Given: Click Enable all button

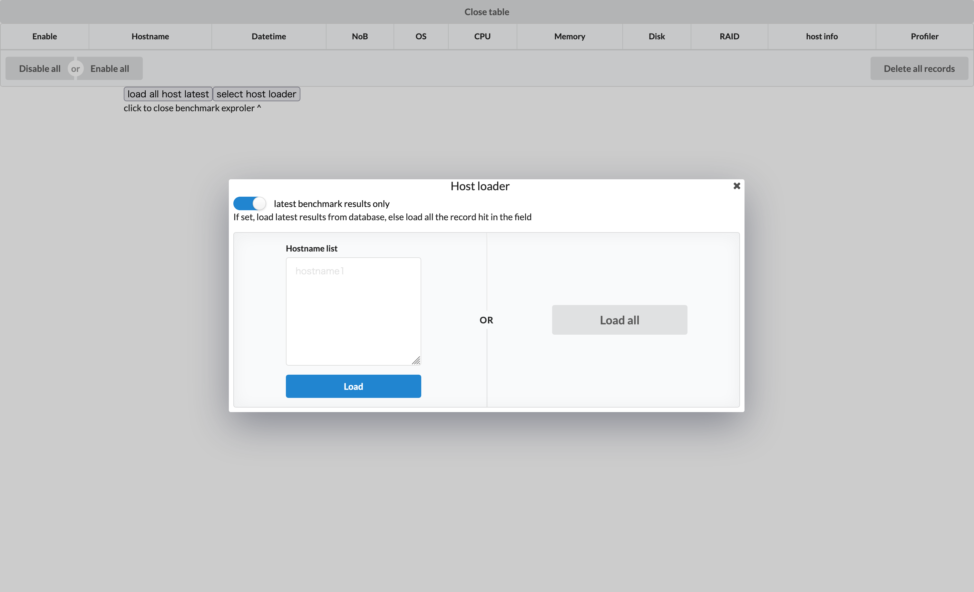Looking at the screenshot, I should point(110,68).
